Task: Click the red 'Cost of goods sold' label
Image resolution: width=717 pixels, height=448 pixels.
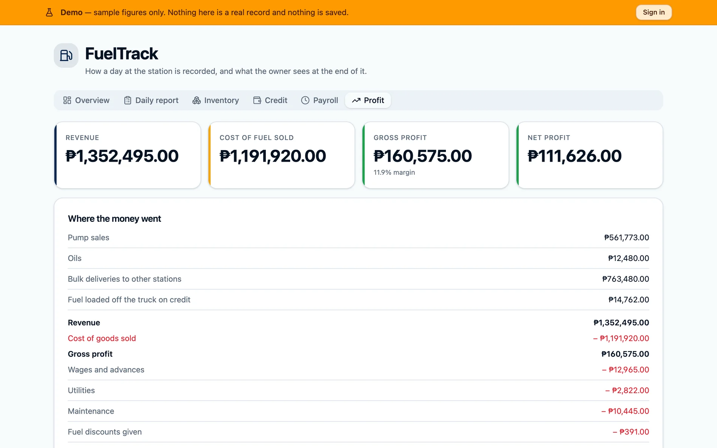Action: (x=102, y=338)
